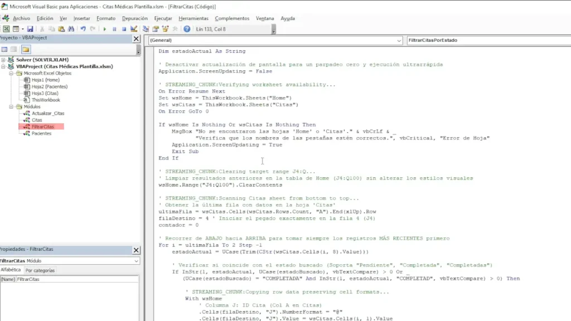The image size is (571, 321).
Task: Open the Object Browser icon
Action: click(x=165, y=29)
